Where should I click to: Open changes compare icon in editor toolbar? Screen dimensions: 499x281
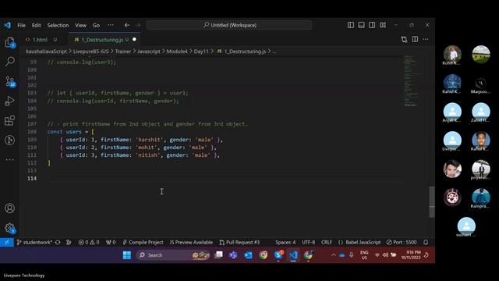pyautogui.click(x=404, y=40)
